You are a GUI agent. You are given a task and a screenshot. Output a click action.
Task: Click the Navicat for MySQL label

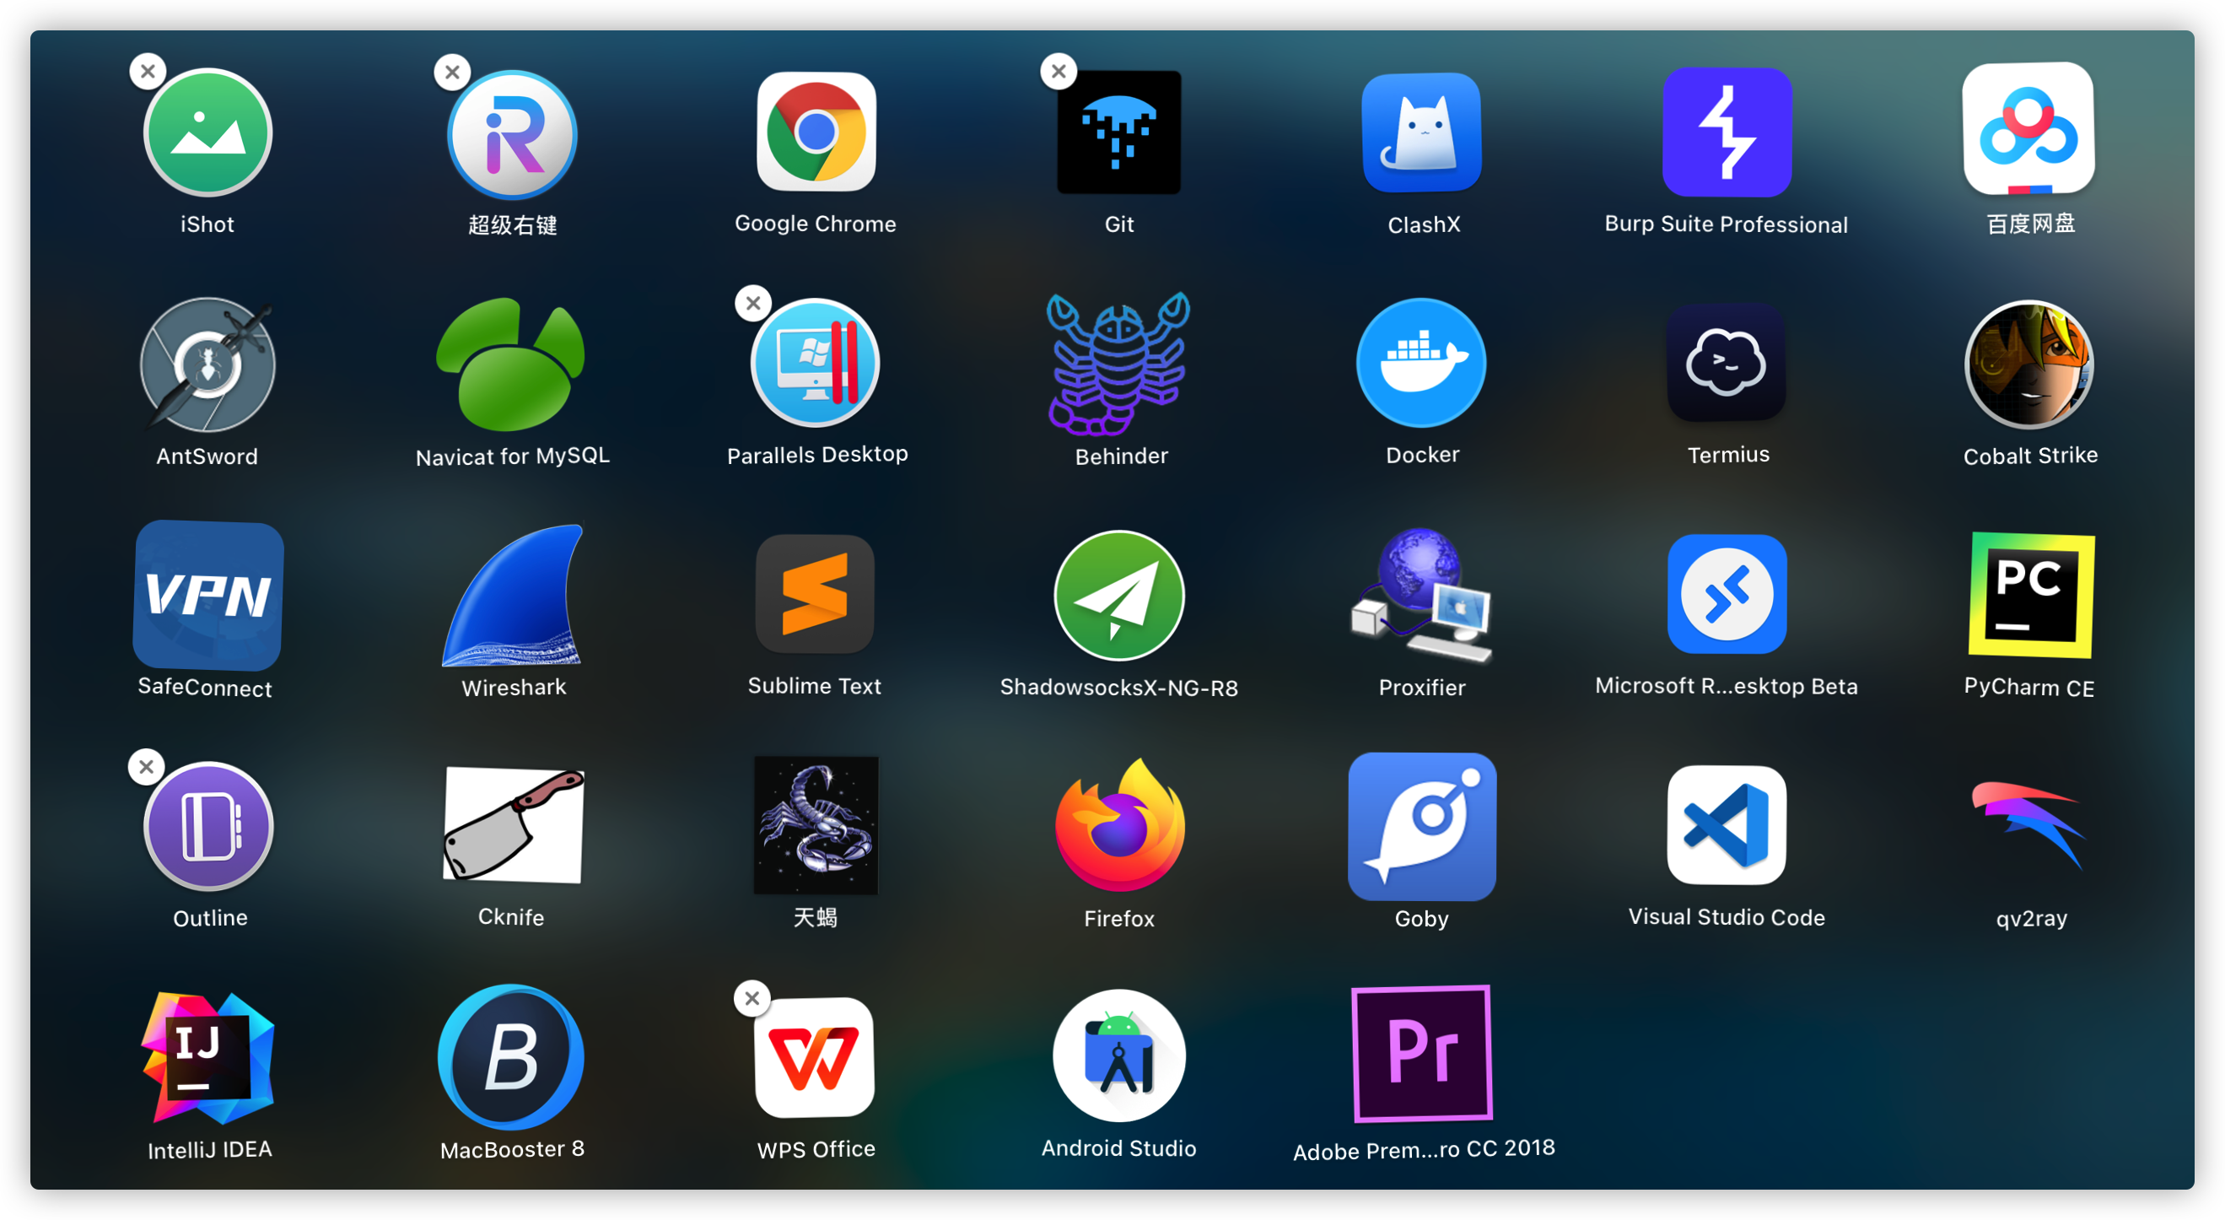pyautogui.click(x=512, y=456)
